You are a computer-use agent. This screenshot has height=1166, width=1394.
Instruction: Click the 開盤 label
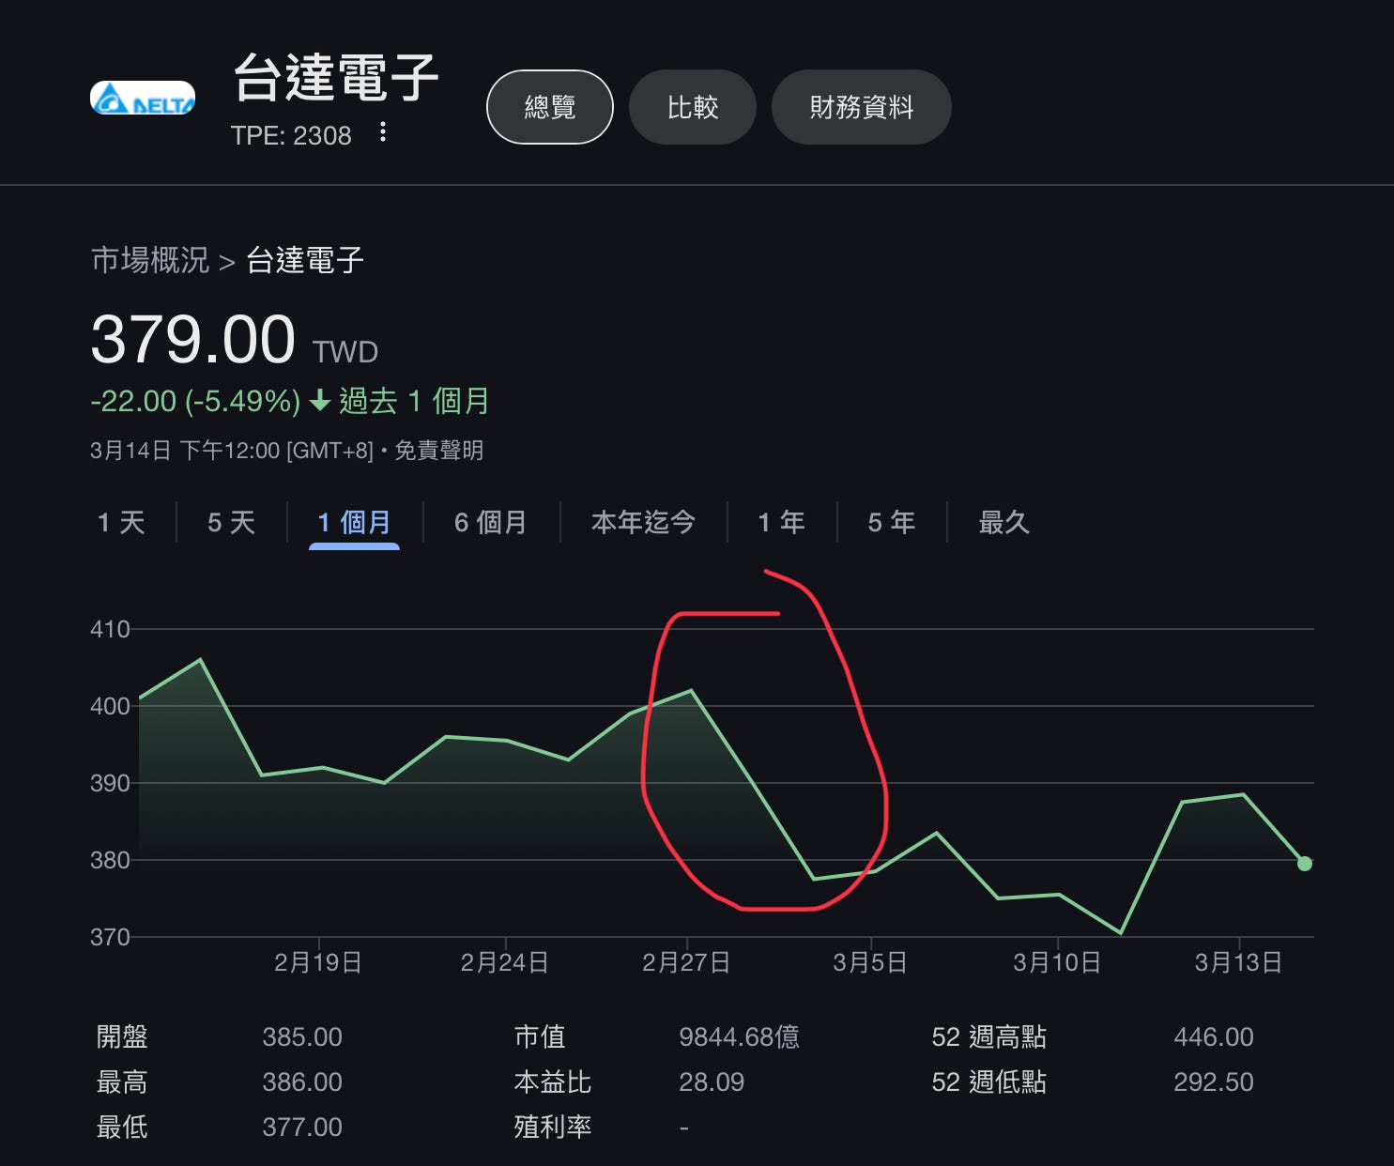(x=122, y=1037)
